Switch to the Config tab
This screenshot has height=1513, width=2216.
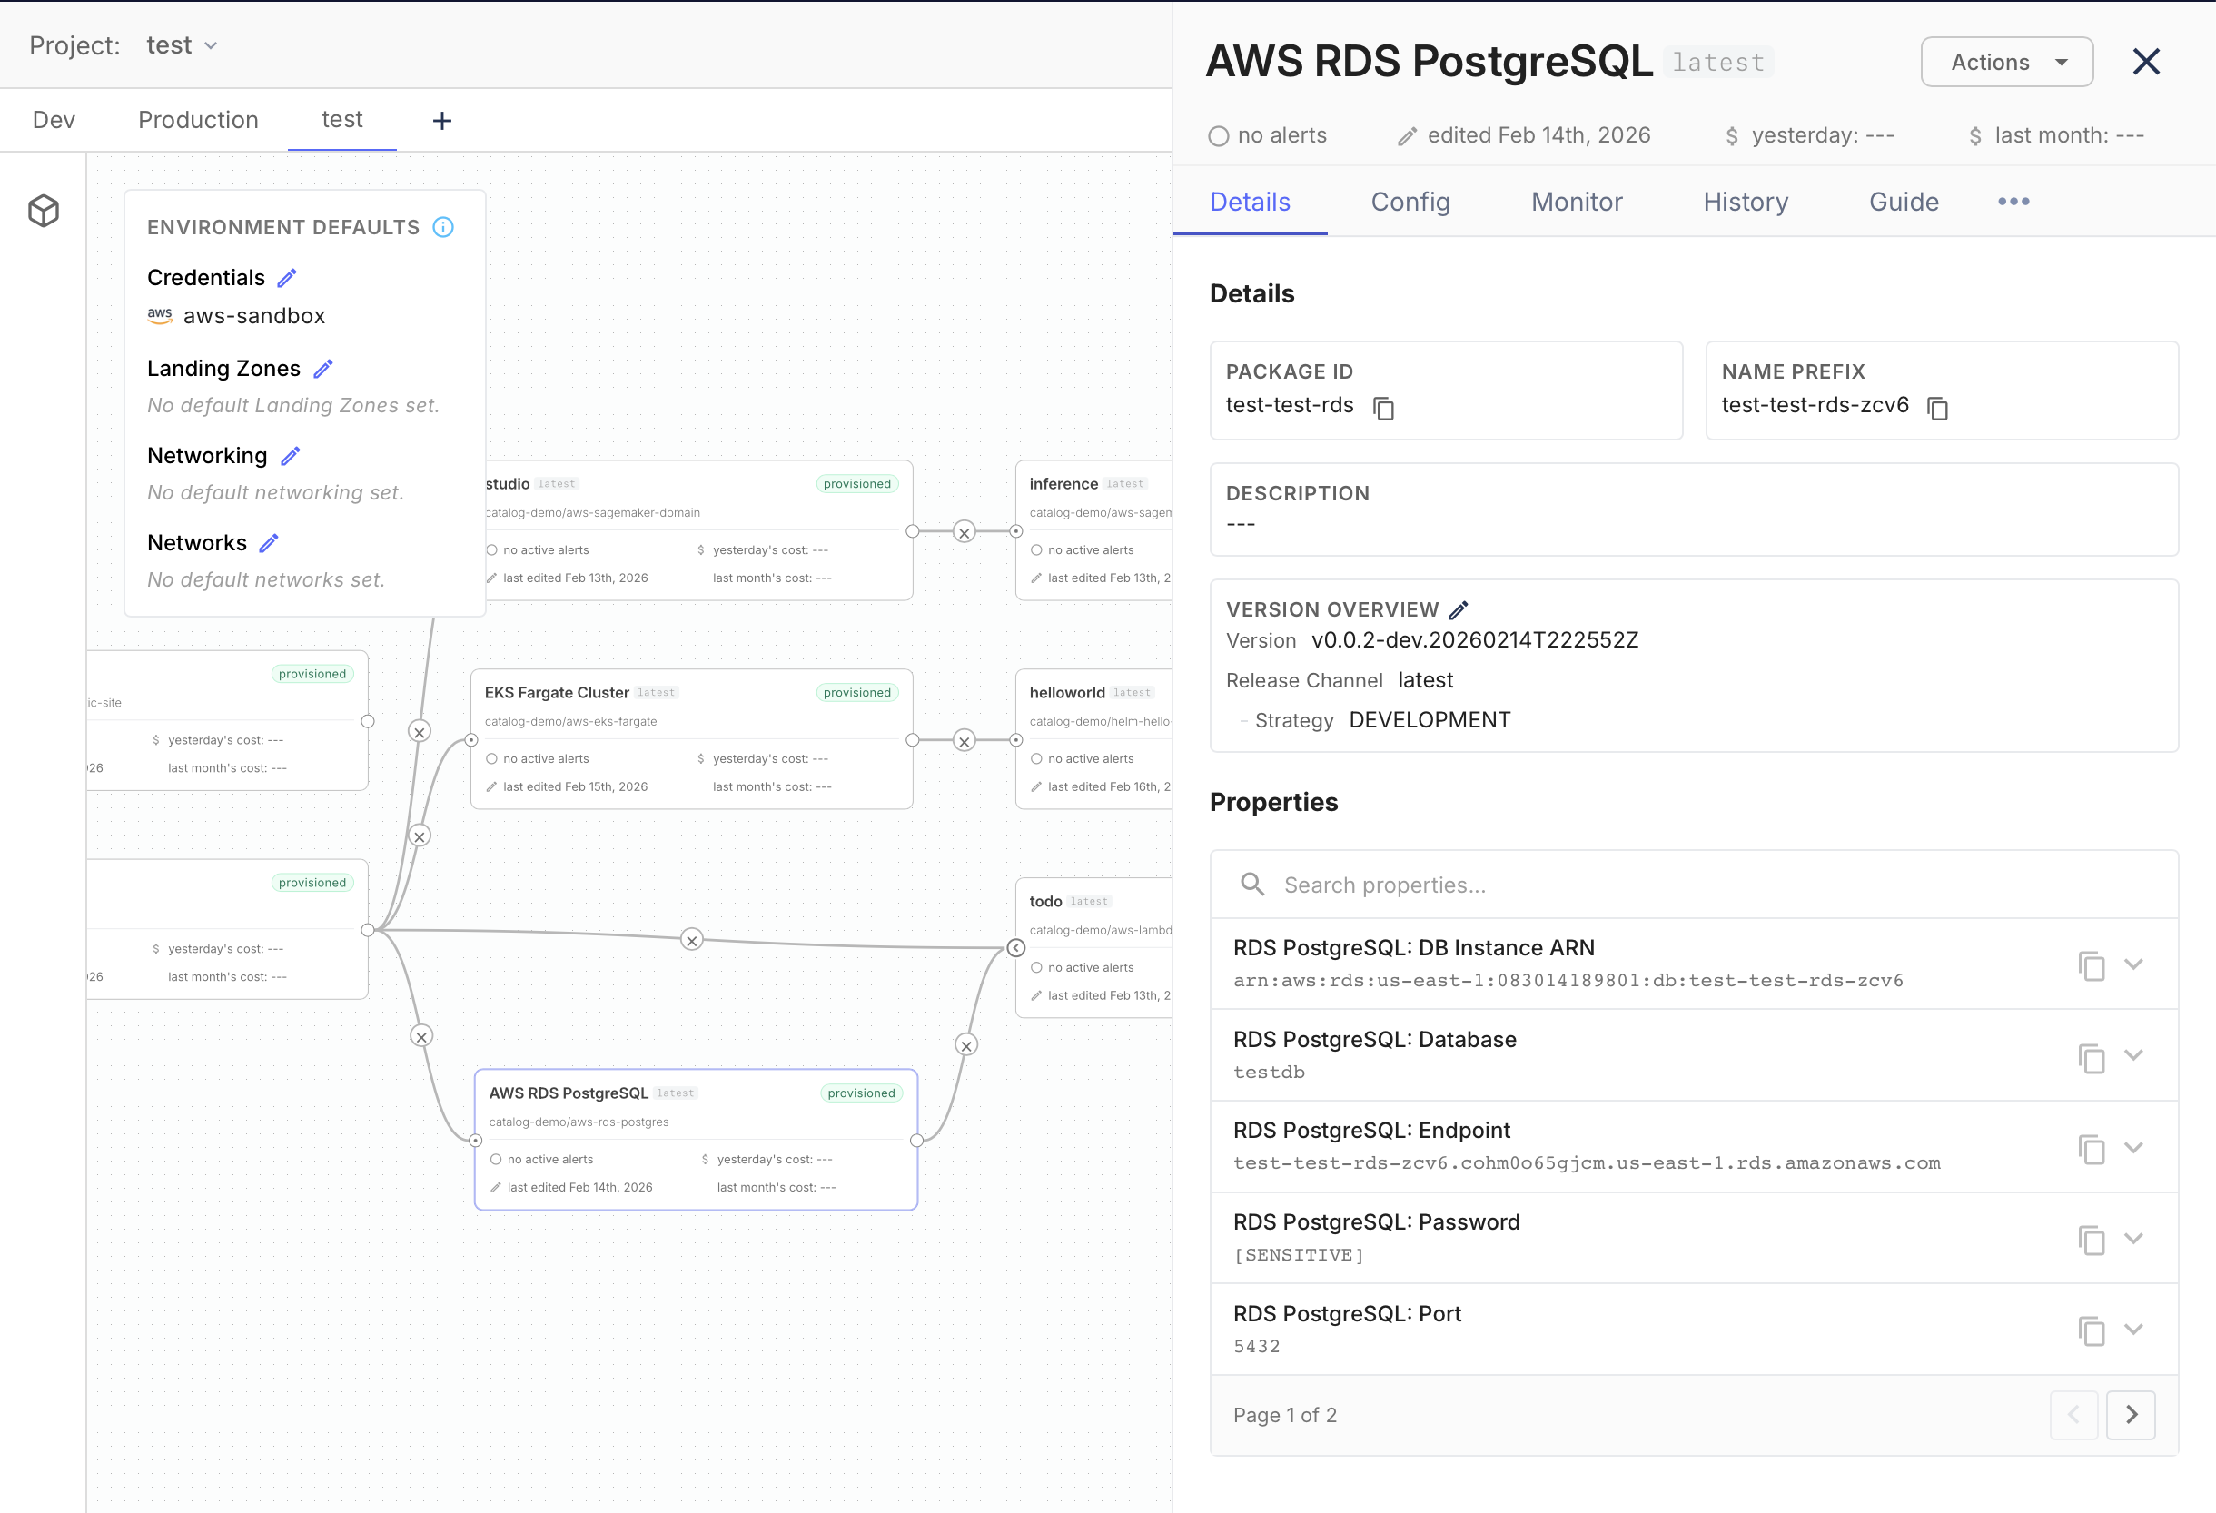click(1410, 203)
